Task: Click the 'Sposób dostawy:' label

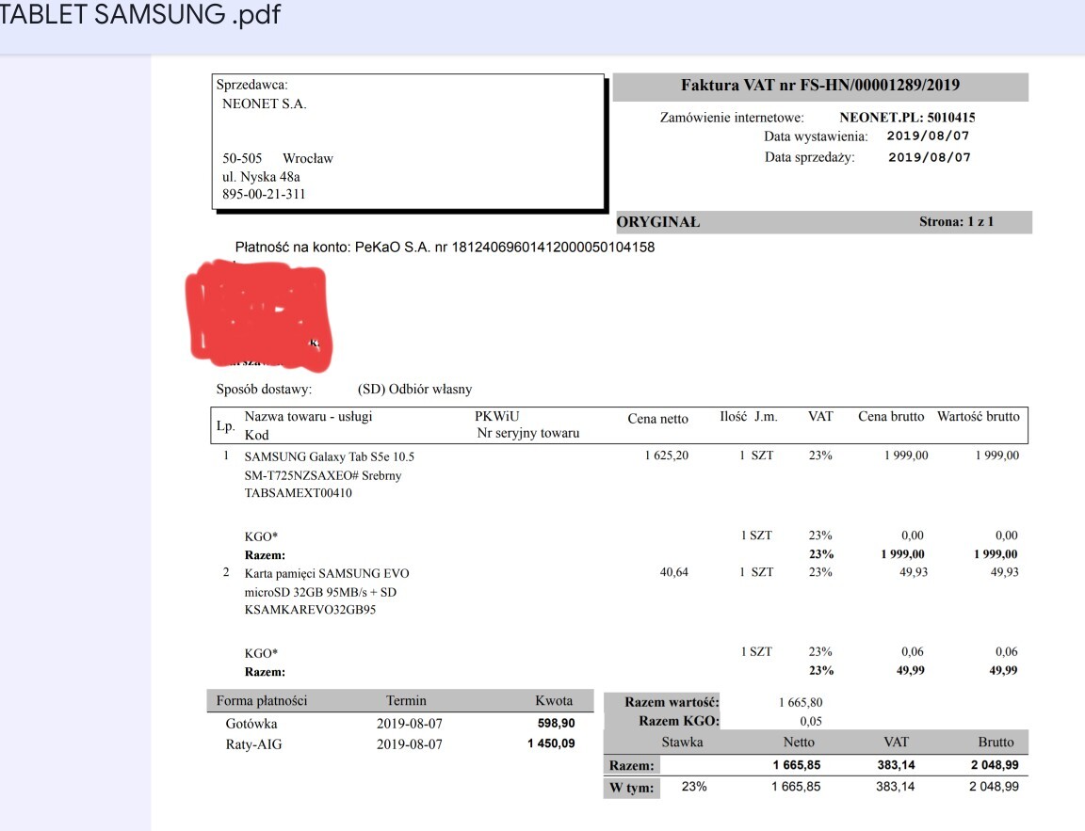Action: tap(265, 390)
